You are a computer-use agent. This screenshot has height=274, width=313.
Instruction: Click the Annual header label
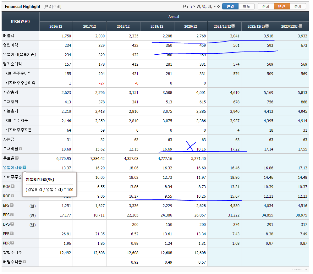tap(174, 17)
